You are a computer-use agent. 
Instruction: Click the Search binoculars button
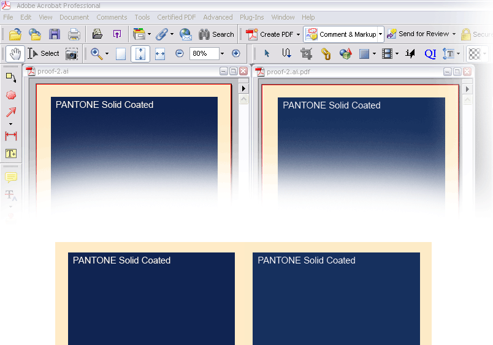pos(216,34)
